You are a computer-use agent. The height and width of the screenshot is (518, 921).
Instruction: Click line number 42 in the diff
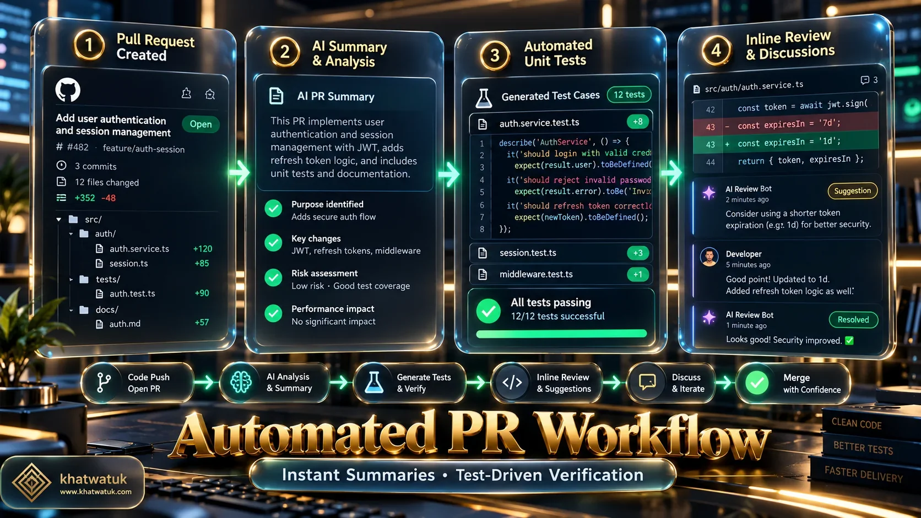(x=710, y=110)
